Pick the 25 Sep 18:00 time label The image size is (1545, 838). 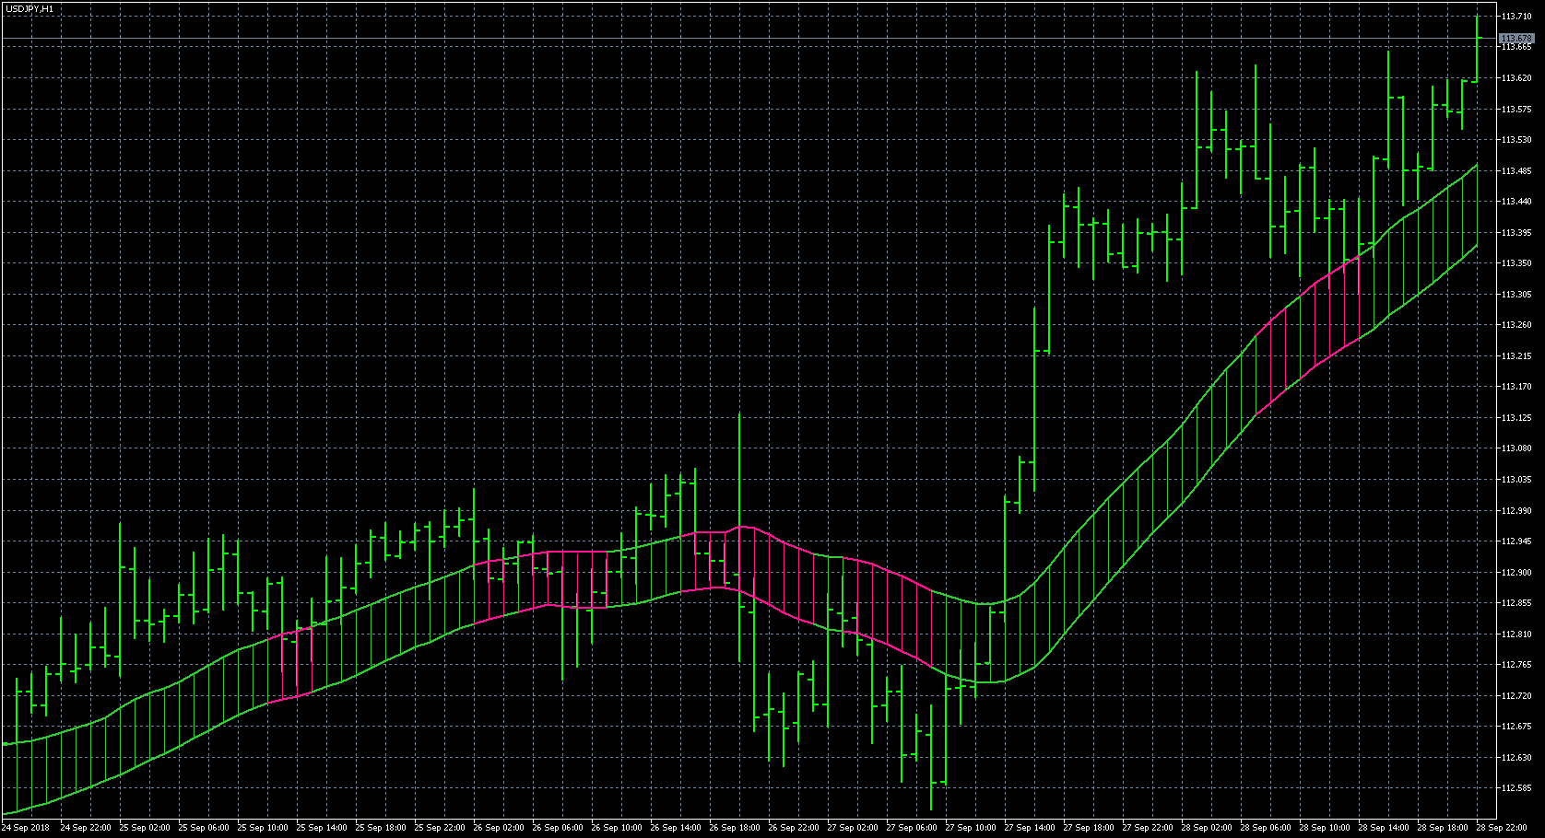(x=381, y=828)
